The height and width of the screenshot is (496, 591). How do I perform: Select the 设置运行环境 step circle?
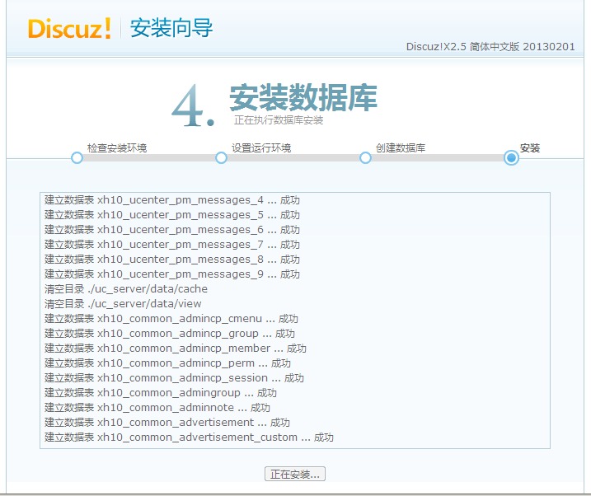coord(221,158)
